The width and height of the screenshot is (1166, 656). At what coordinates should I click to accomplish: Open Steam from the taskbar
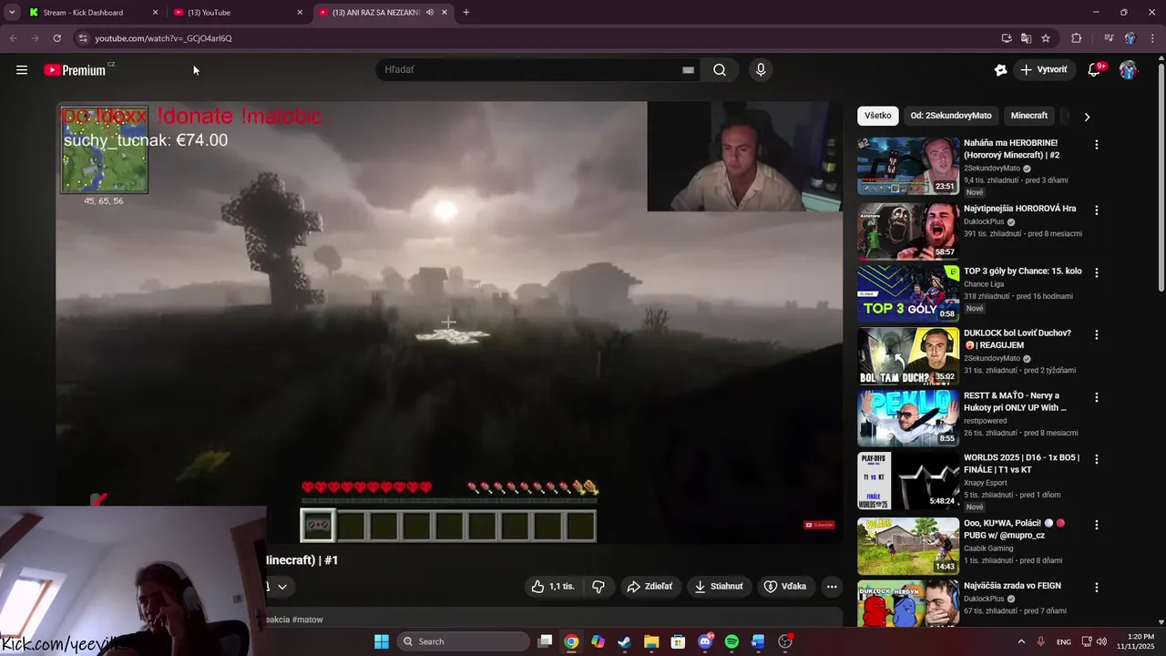pos(624,641)
